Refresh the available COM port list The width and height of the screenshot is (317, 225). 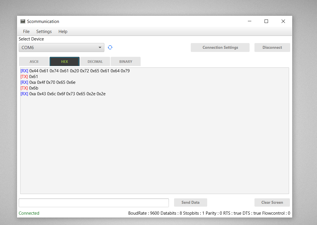point(110,47)
